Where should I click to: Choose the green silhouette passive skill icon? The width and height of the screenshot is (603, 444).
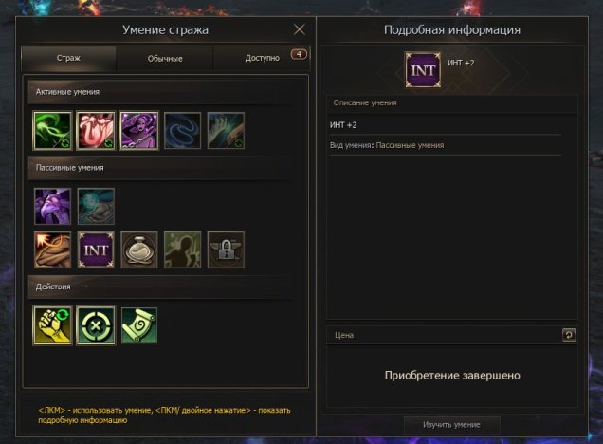pyautogui.click(x=182, y=250)
